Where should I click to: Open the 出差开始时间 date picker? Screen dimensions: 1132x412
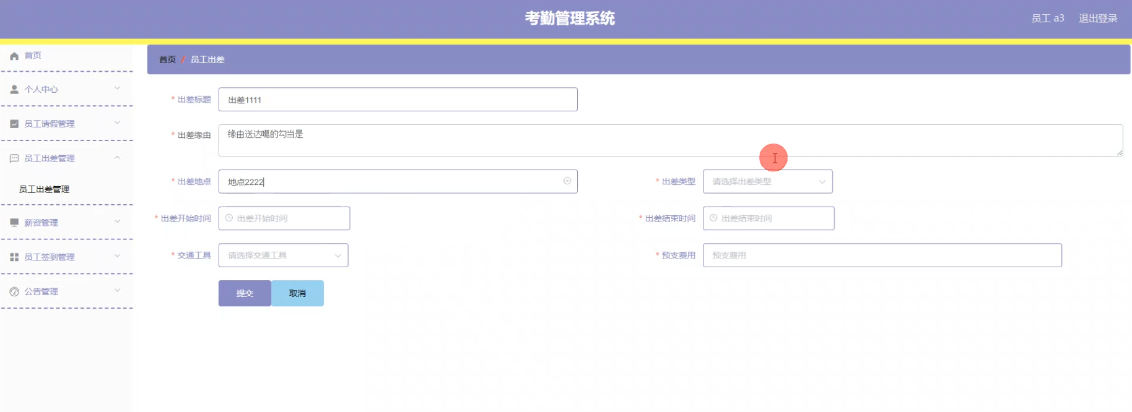[284, 218]
